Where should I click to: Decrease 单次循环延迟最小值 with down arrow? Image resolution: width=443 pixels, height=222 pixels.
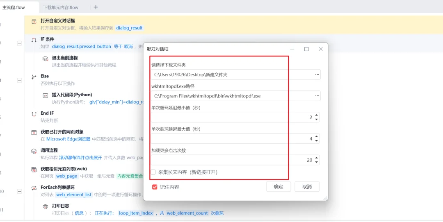[316, 120]
